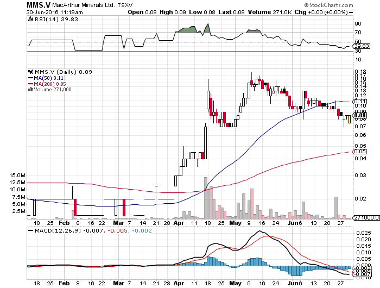Click the 0.09 last price tag
380x288 pixels.
(x=359, y=115)
